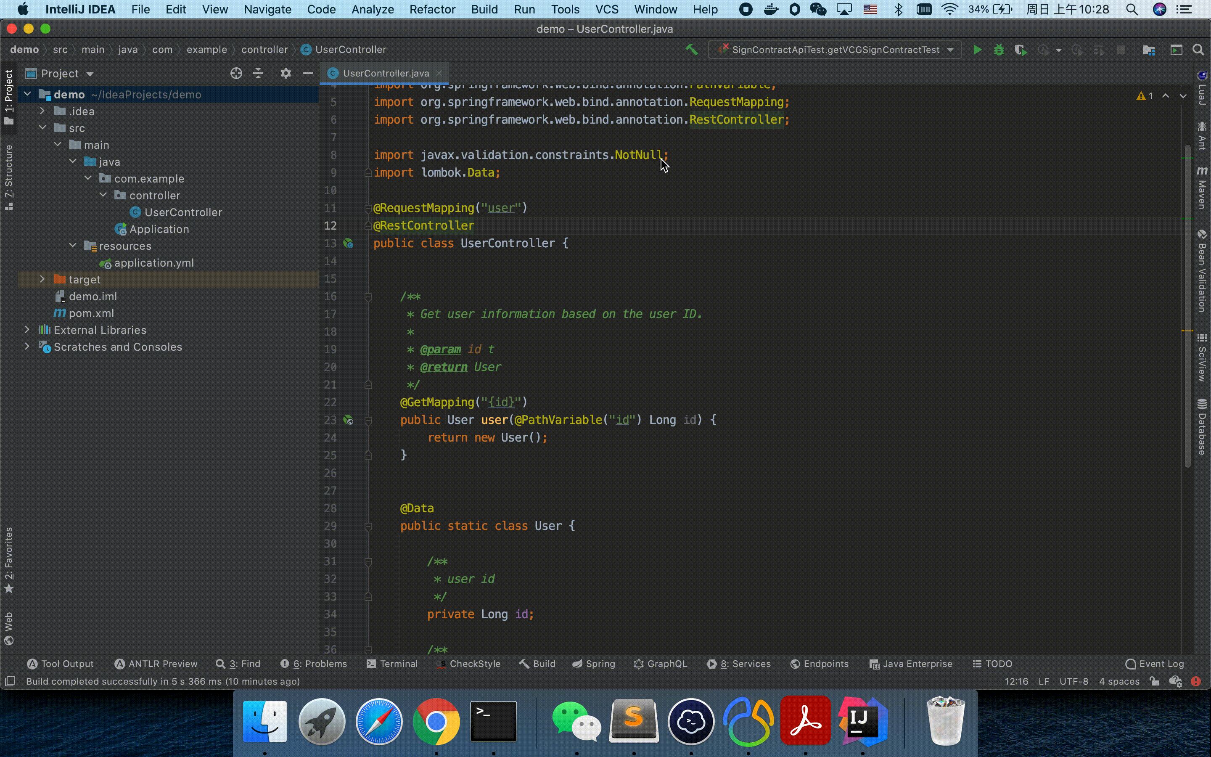Expand the target folder

(42, 279)
